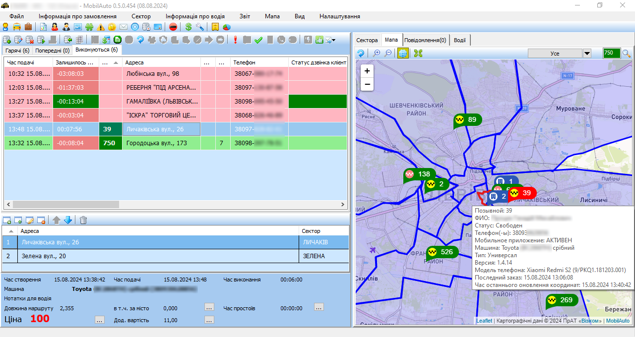The image size is (635, 337).
Task: Click the green dollar sign icon
Action: (x=189, y=27)
